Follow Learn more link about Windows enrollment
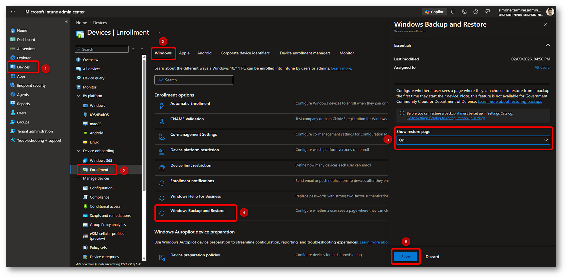This screenshot has height=279, width=568. pos(341,68)
